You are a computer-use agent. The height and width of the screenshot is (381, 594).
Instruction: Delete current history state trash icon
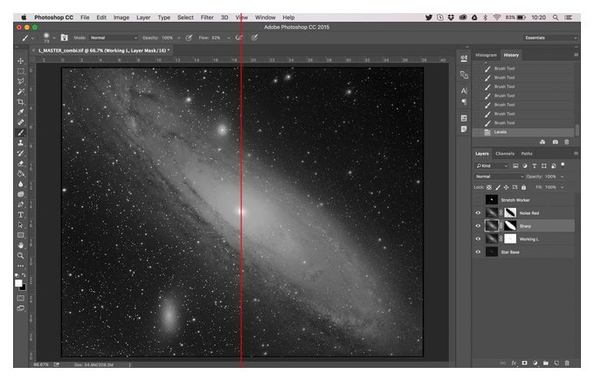coord(567,142)
